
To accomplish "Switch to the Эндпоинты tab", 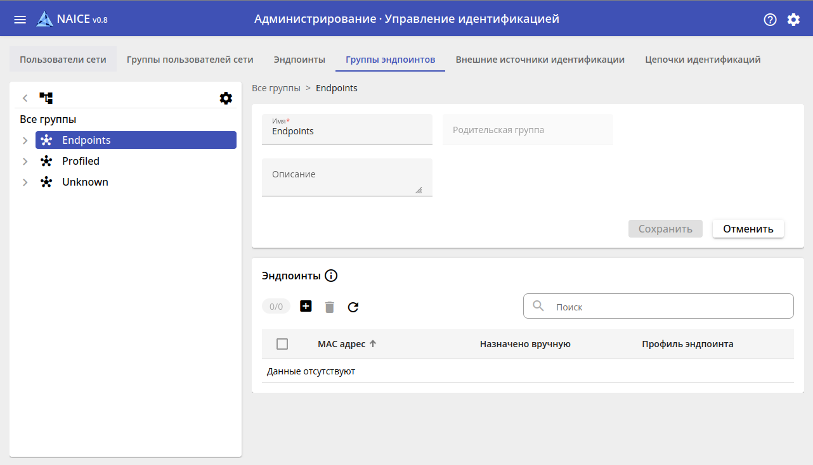I will [299, 60].
